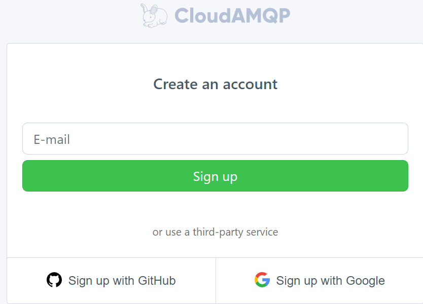The image size is (423, 304).
Task: Click the word "GitHub" in the sign-up option
Action: [x=156, y=281]
